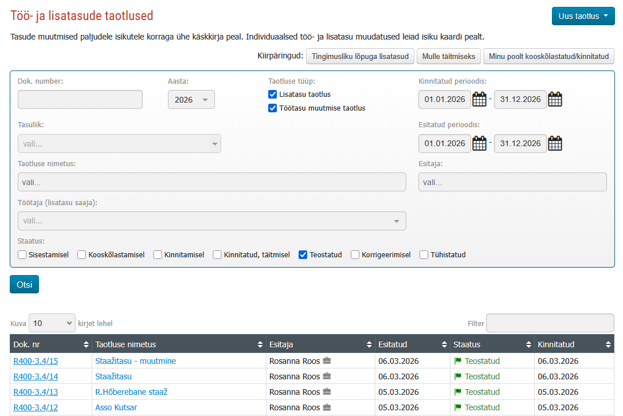Open calendar for Esitatud perioodis end date
The image size is (623, 416).
555,143
